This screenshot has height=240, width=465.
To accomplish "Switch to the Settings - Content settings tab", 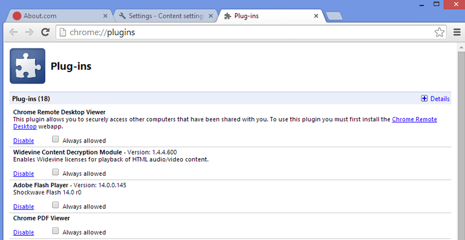I will (x=166, y=16).
